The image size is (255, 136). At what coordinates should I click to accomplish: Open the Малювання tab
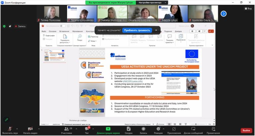(77, 31)
